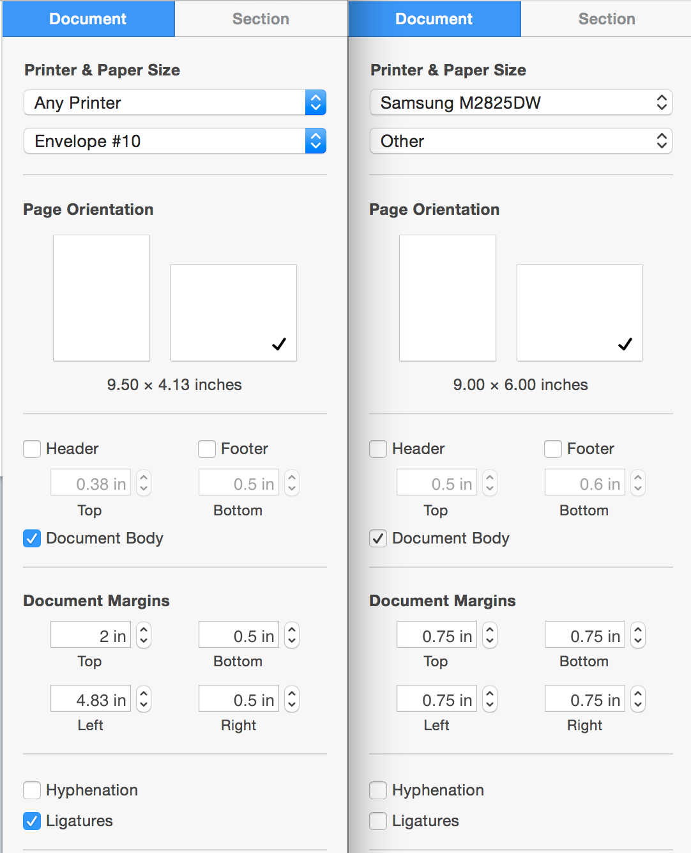Open the Samsung M2825DW printer dropdown

point(521,102)
